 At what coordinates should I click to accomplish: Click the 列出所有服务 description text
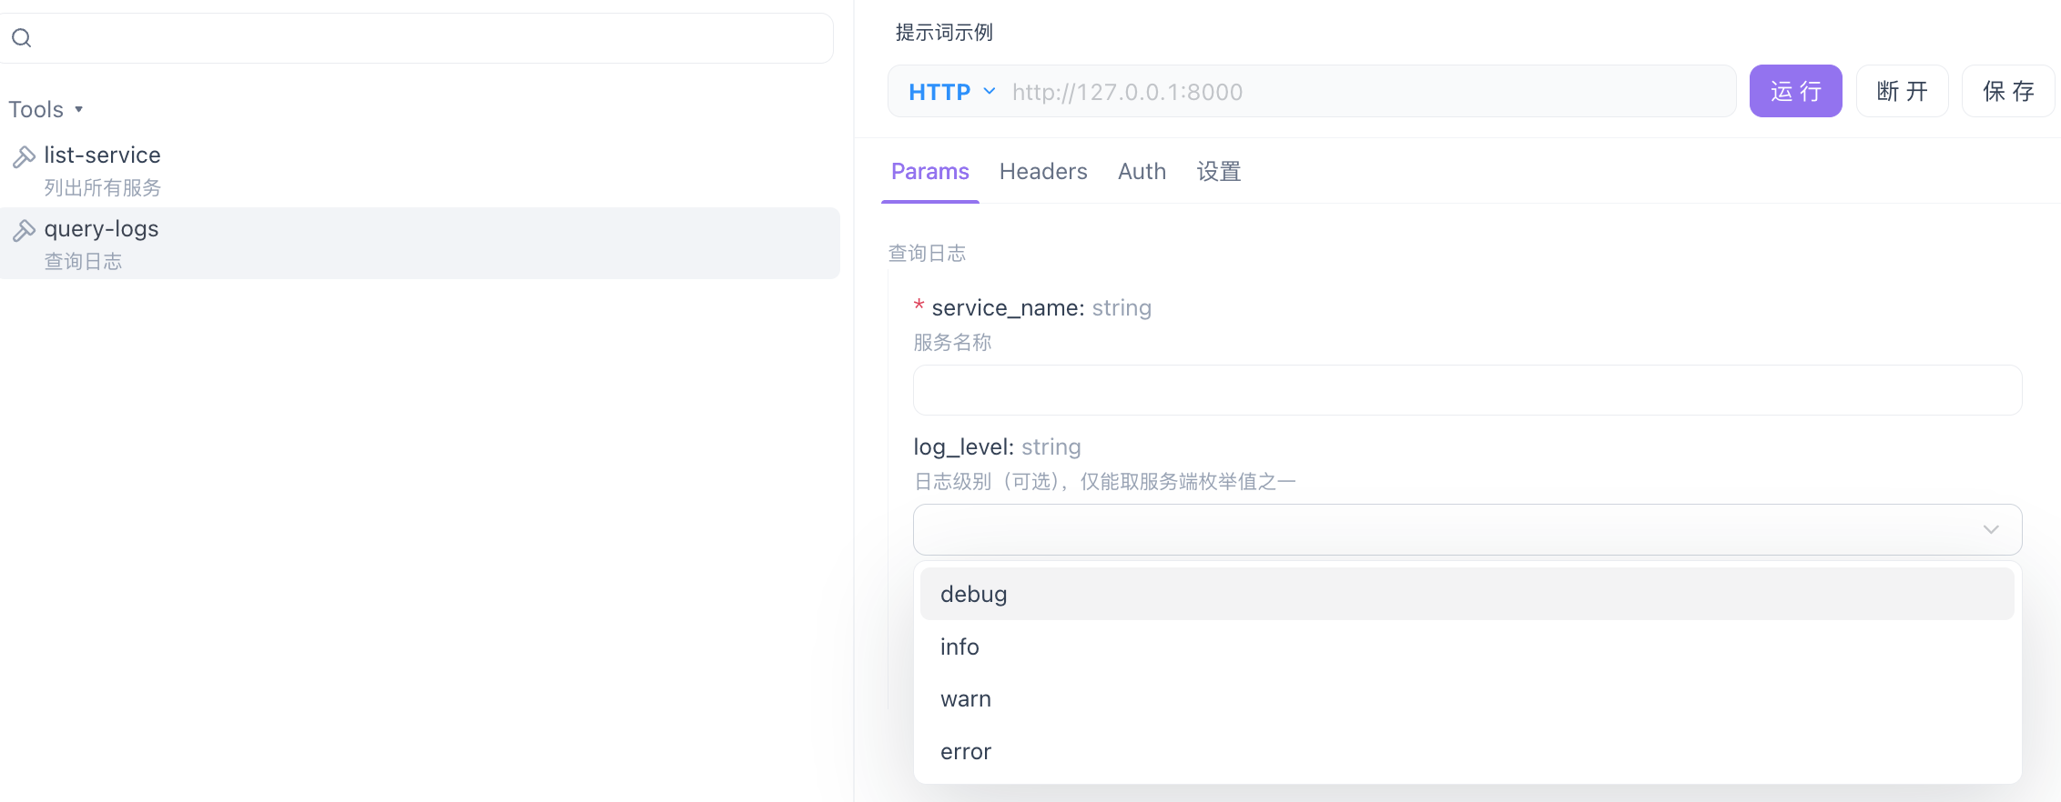[102, 187]
